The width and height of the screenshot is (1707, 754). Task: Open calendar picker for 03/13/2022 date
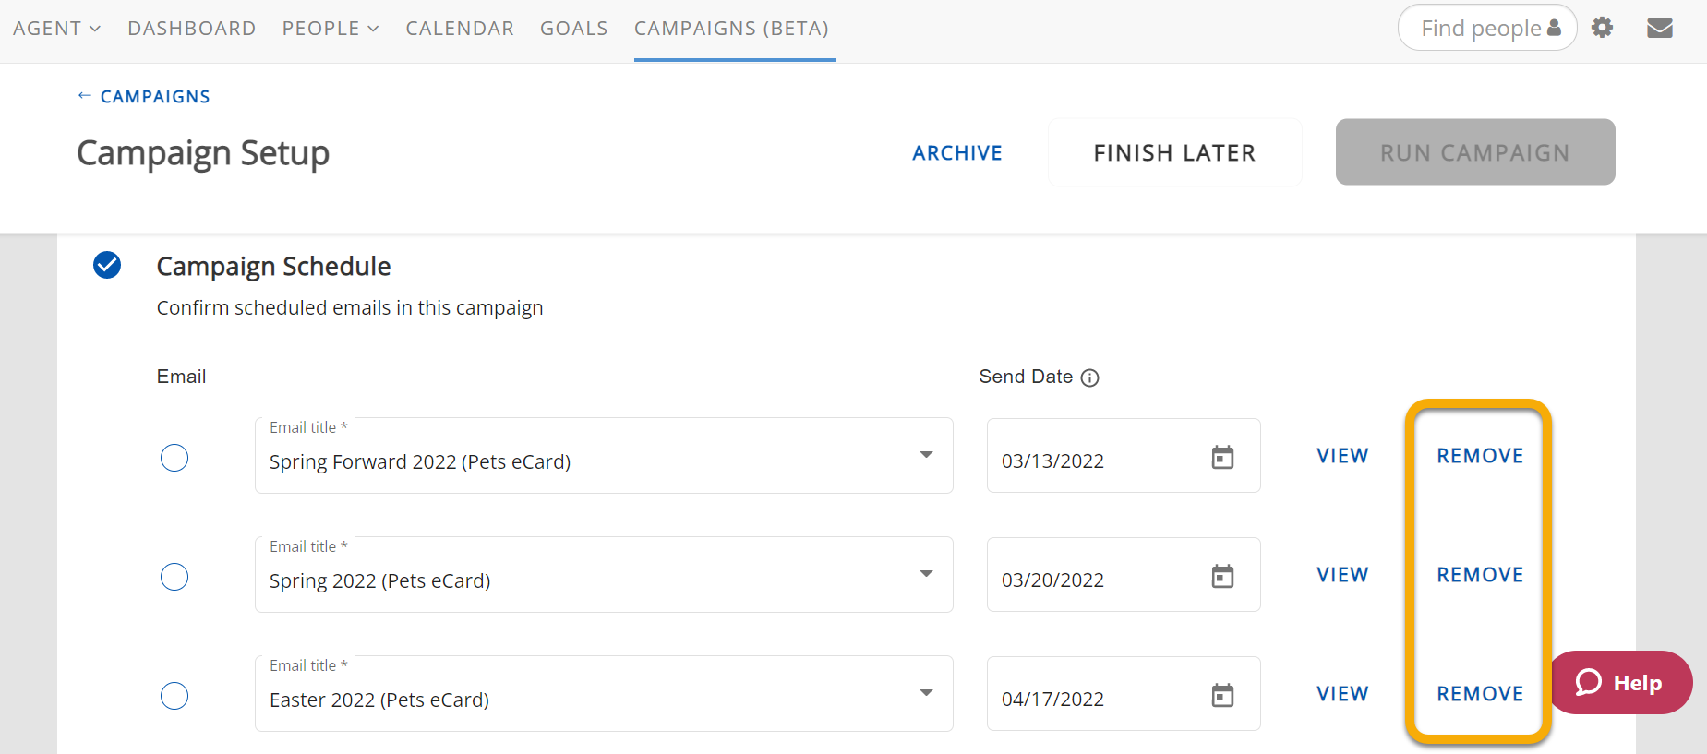(x=1222, y=457)
